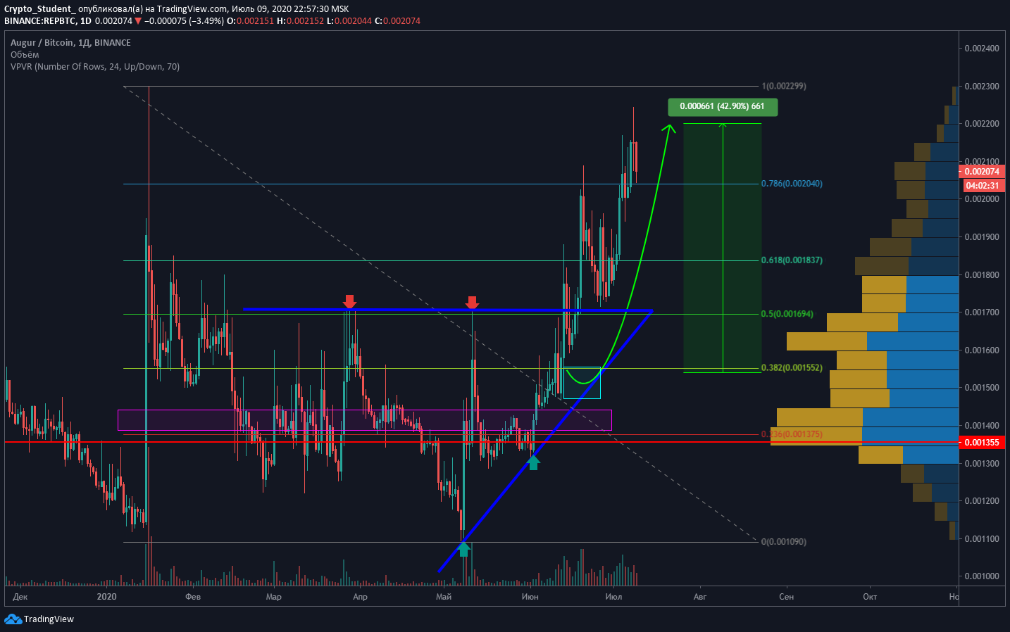Click Fibonacci label 0.786(0.002040)
Viewport: 1010px width, 632px height.
(x=792, y=184)
